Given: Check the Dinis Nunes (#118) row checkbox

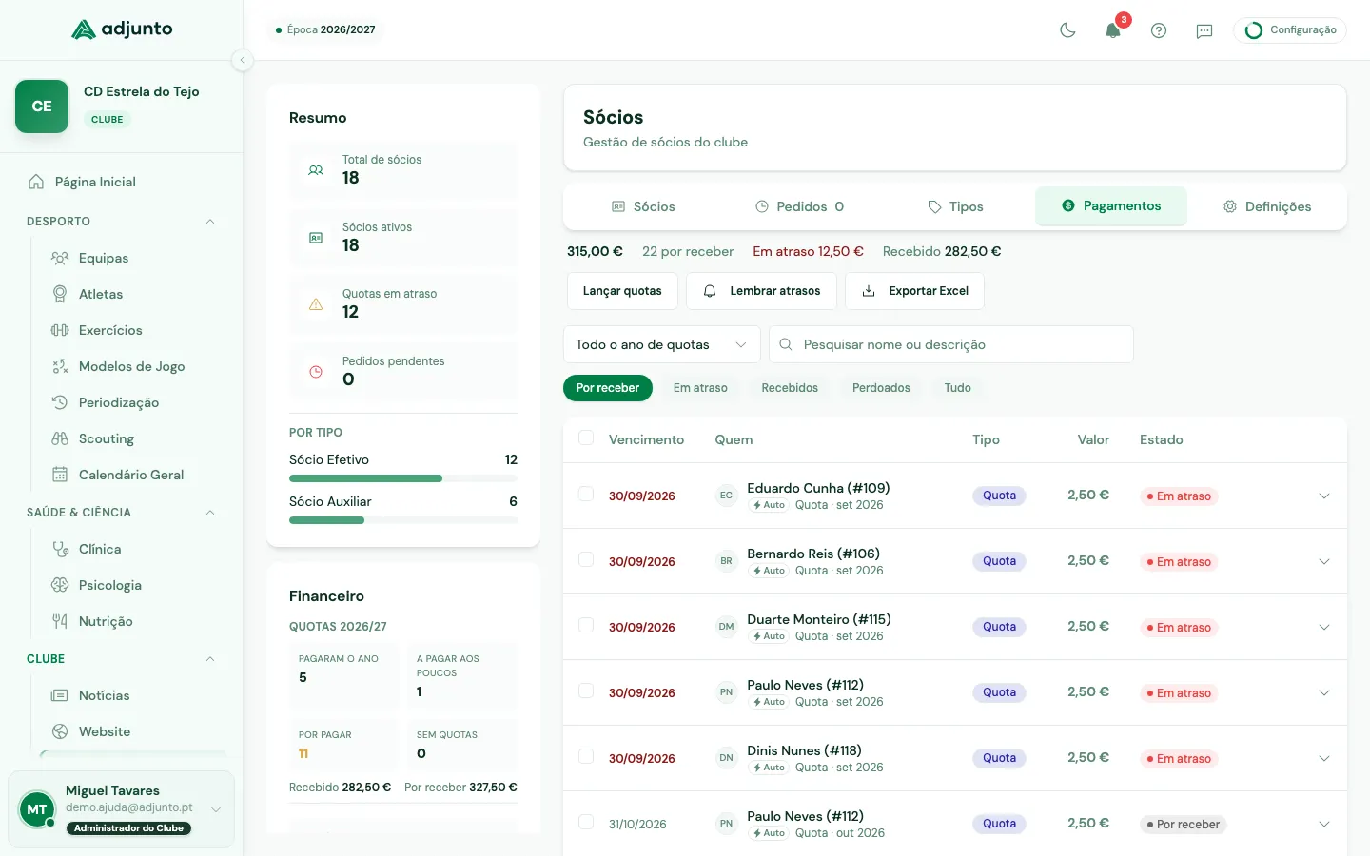Looking at the screenshot, I should (x=586, y=756).
